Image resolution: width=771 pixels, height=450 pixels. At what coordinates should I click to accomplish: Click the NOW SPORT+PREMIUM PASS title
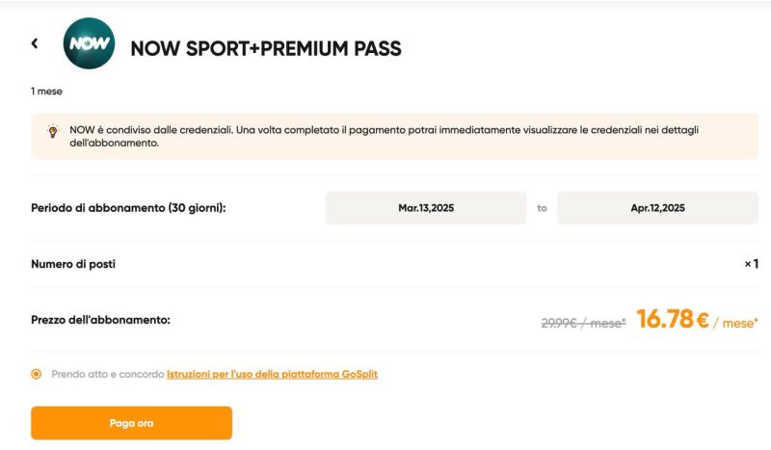point(265,48)
